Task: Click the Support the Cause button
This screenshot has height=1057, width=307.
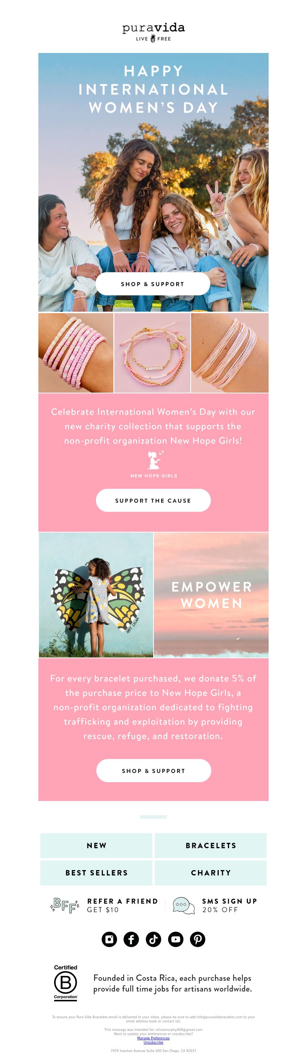Action: (x=153, y=500)
